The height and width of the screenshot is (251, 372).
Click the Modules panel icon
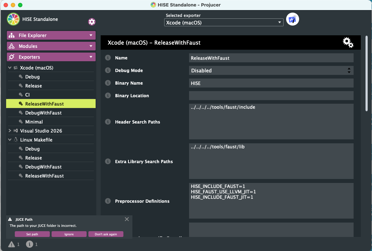click(x=12, y=46)
